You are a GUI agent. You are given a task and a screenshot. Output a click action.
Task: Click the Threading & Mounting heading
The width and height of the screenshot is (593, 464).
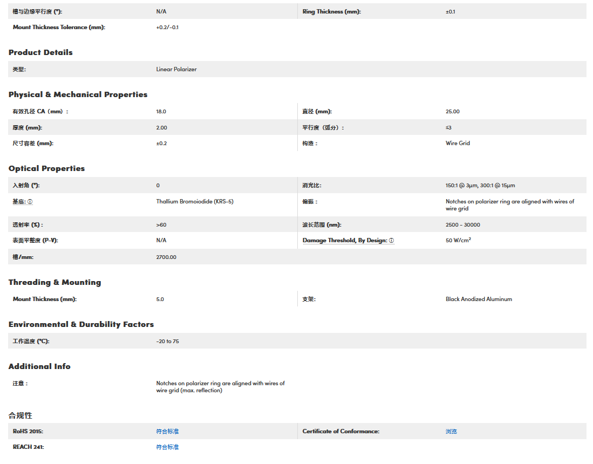pos(54,282)
